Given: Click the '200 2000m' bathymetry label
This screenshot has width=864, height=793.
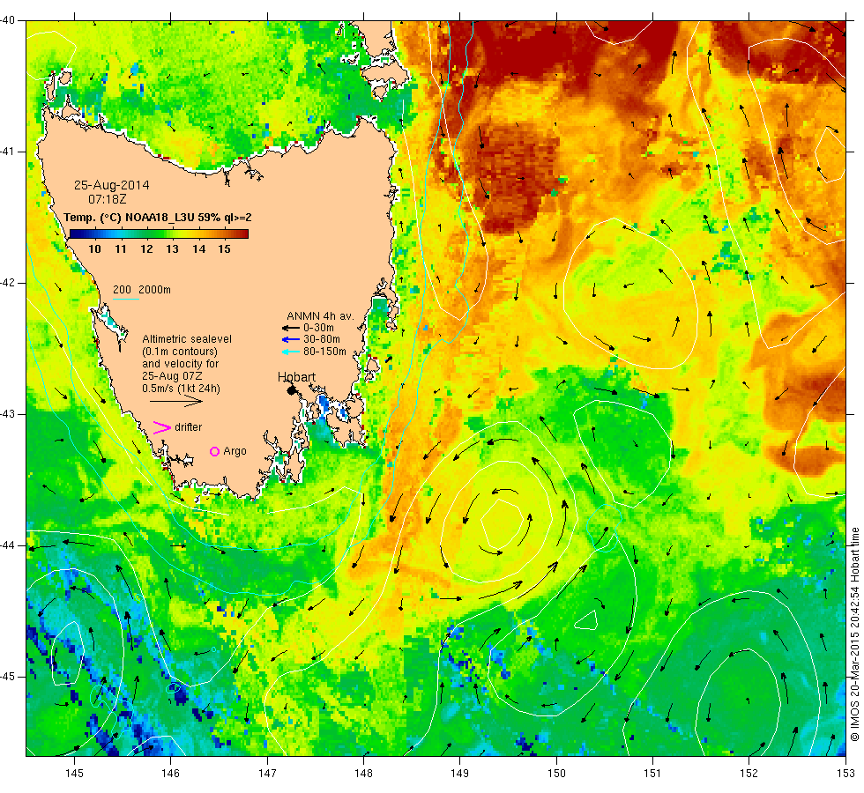Looking at the screenshot, I should coord(142,290).
